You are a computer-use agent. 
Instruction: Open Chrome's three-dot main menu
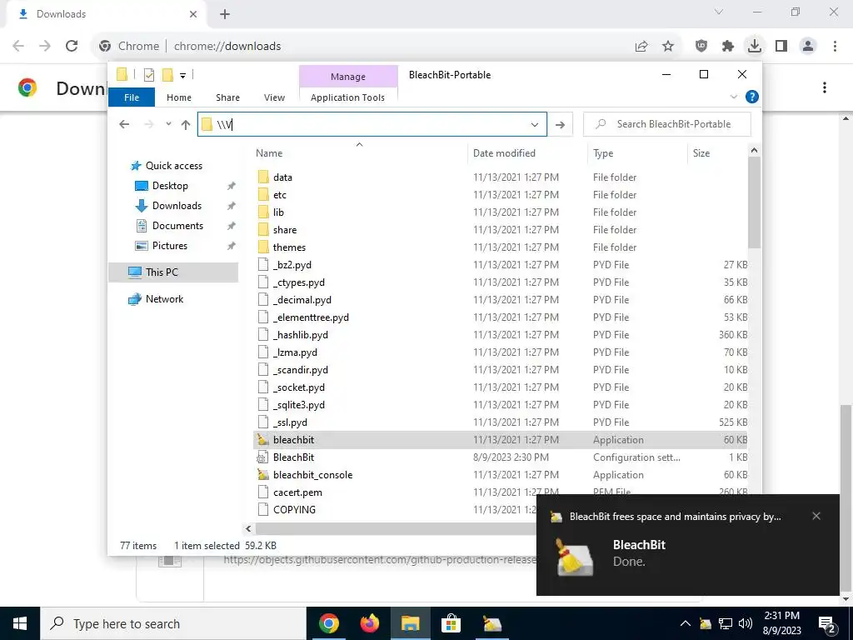pos(835,47)
